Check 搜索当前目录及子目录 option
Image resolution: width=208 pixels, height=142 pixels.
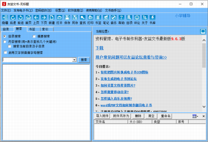coord(9,46)
